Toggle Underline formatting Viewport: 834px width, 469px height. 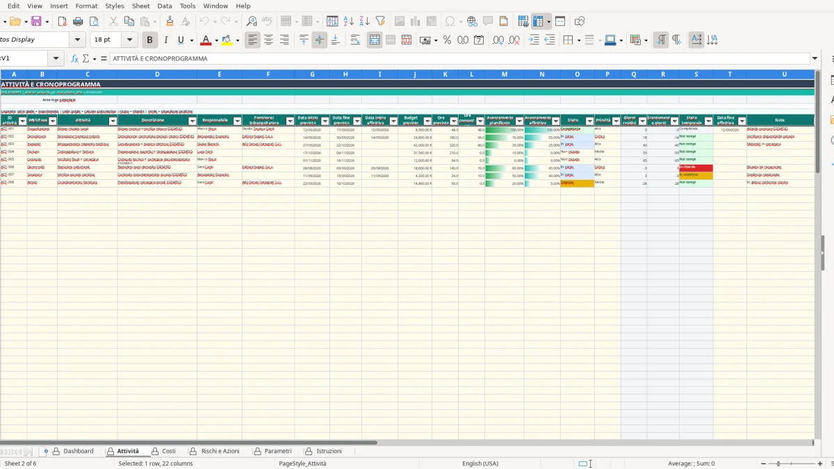pyautogui.click(x=181, y=40)
